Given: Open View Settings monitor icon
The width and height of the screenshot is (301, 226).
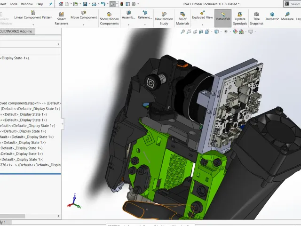Looking at the screenshot, I should 251,32.
